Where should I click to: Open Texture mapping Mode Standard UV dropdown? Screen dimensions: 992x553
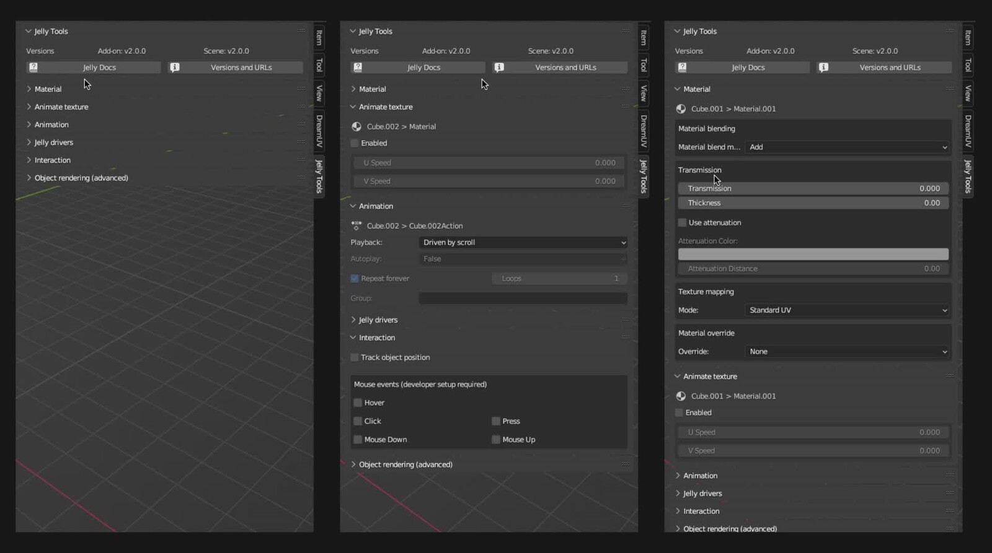(x=847, y=310)
